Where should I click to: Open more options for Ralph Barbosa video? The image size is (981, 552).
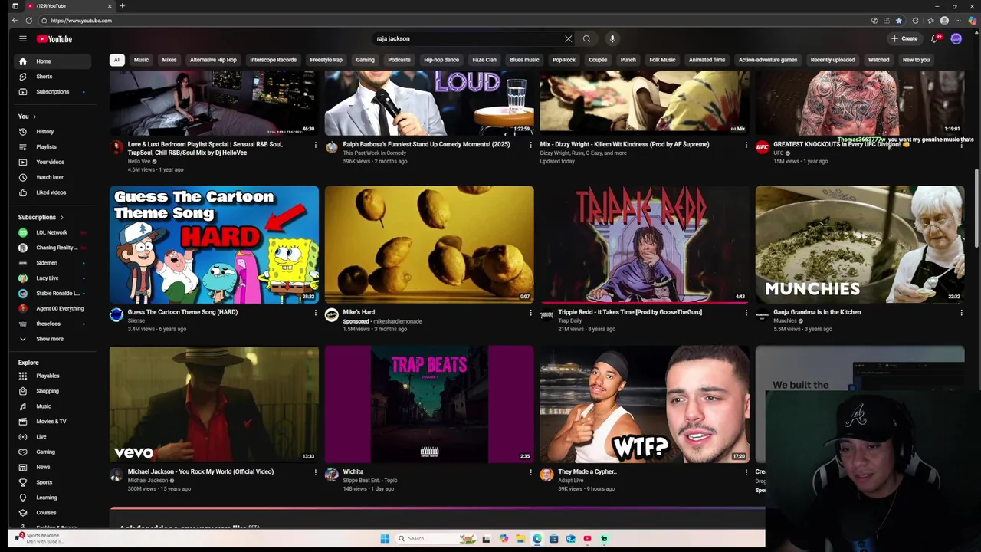[530, 145]
